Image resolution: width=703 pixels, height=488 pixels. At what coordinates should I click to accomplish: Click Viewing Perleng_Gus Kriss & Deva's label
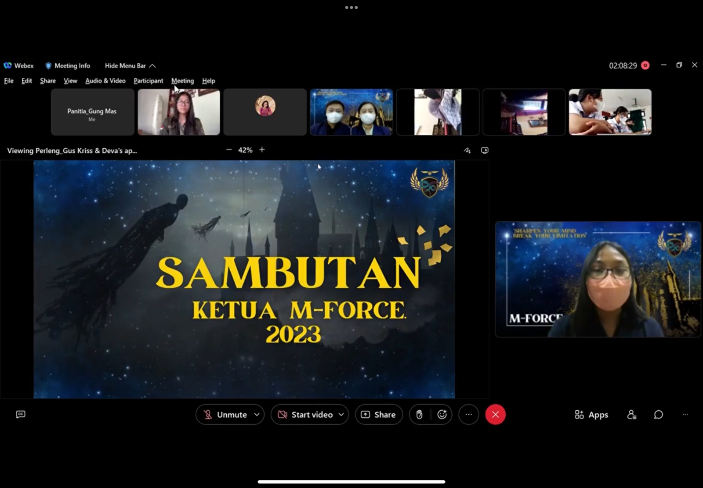click(72, 151)
